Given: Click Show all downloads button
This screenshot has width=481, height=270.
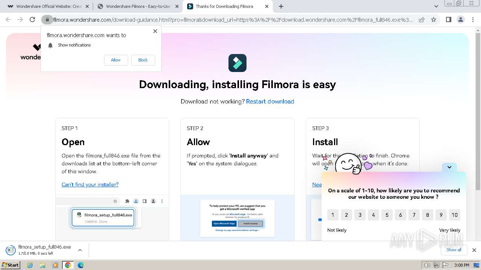Looking at the screenshot, I should click(454, 250).
